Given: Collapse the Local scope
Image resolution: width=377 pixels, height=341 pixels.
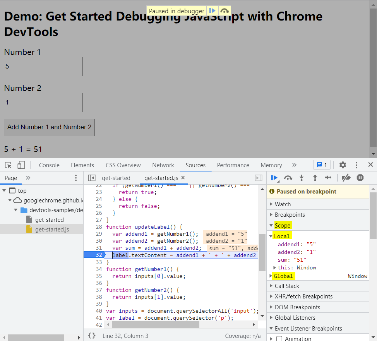Looking at the screenshot, I should pos(271,236).
